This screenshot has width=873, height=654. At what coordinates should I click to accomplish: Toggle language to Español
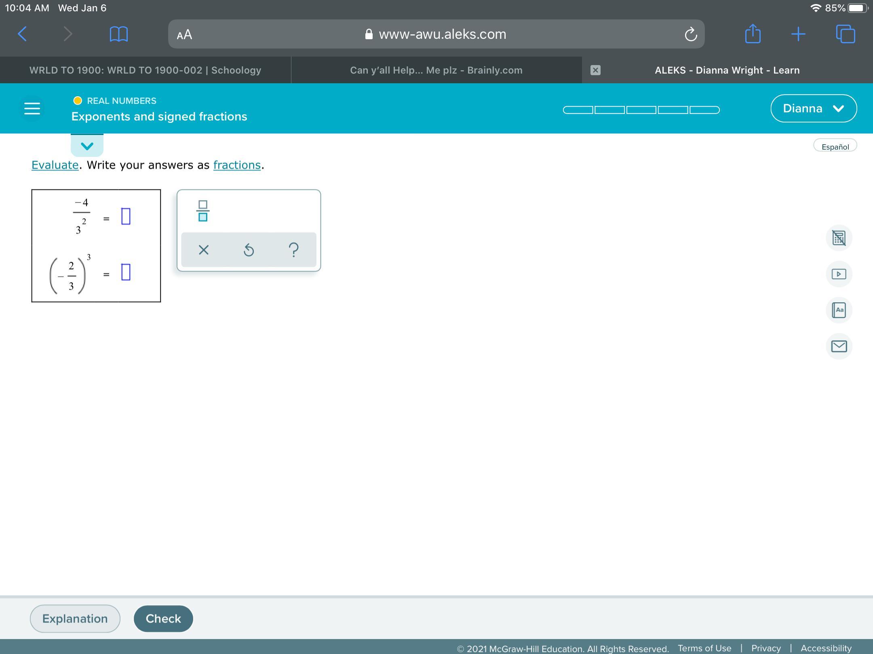835,147
